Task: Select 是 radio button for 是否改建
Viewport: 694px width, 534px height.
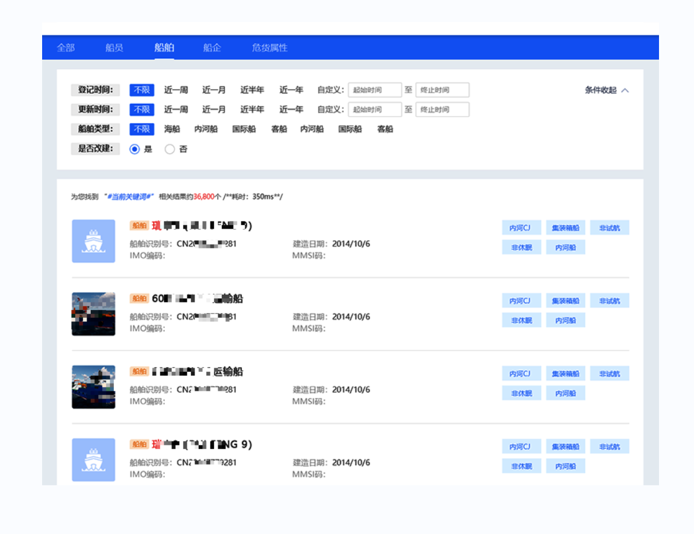Action: [135, 150]
